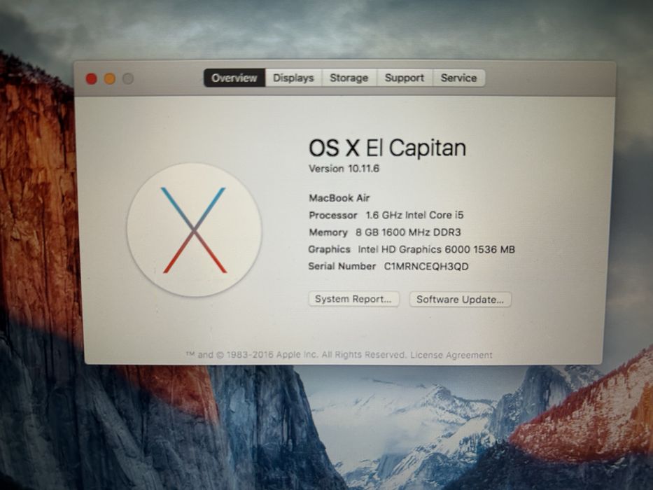Click the version text 10.11.6

(x=363, y=169)
